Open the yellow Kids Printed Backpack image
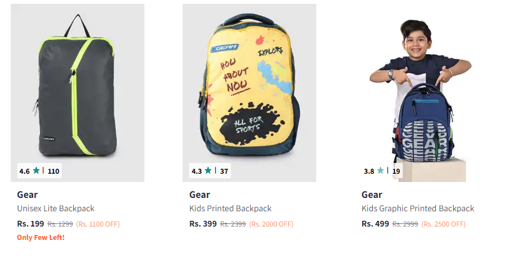The image size is (509, 259). 249,89
